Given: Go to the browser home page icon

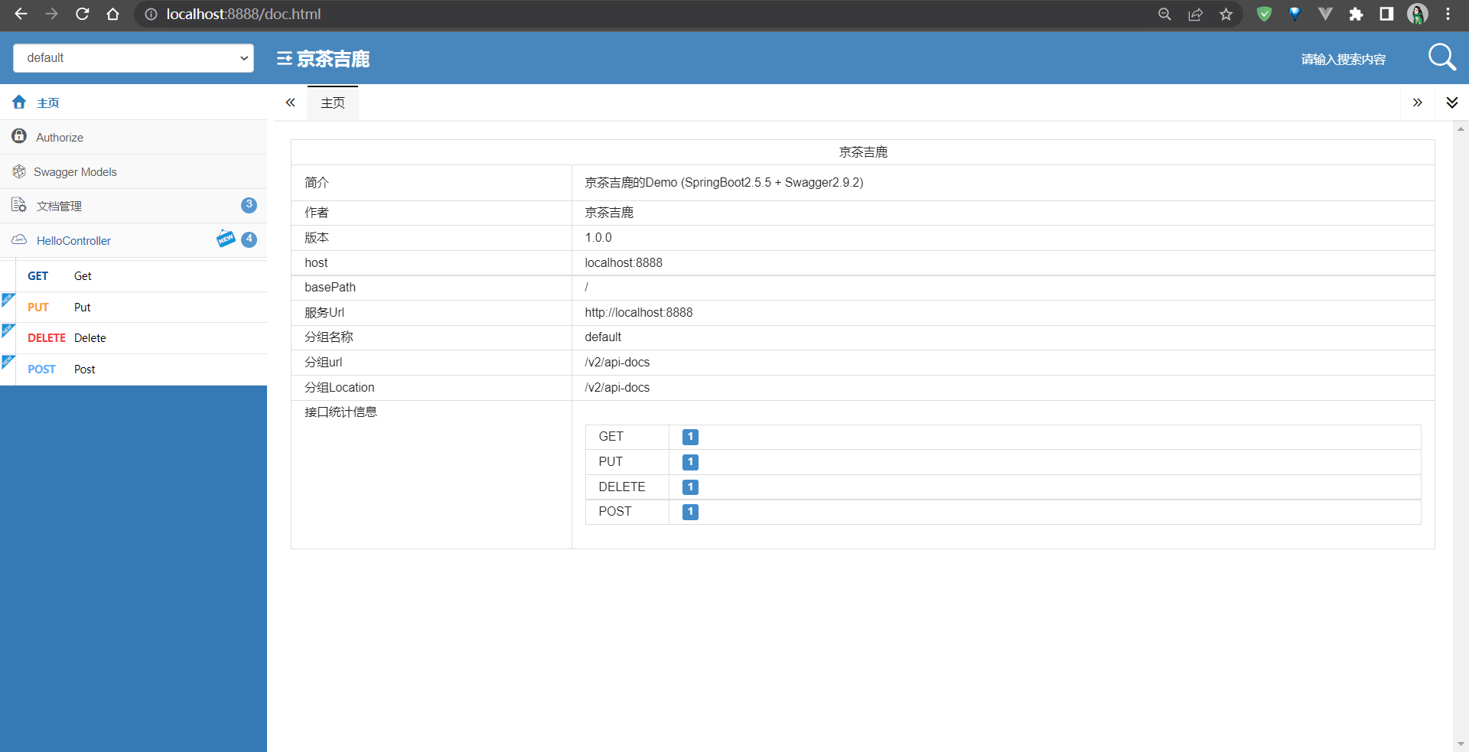Looking at the screenshot, I should [x=112, y=14].
